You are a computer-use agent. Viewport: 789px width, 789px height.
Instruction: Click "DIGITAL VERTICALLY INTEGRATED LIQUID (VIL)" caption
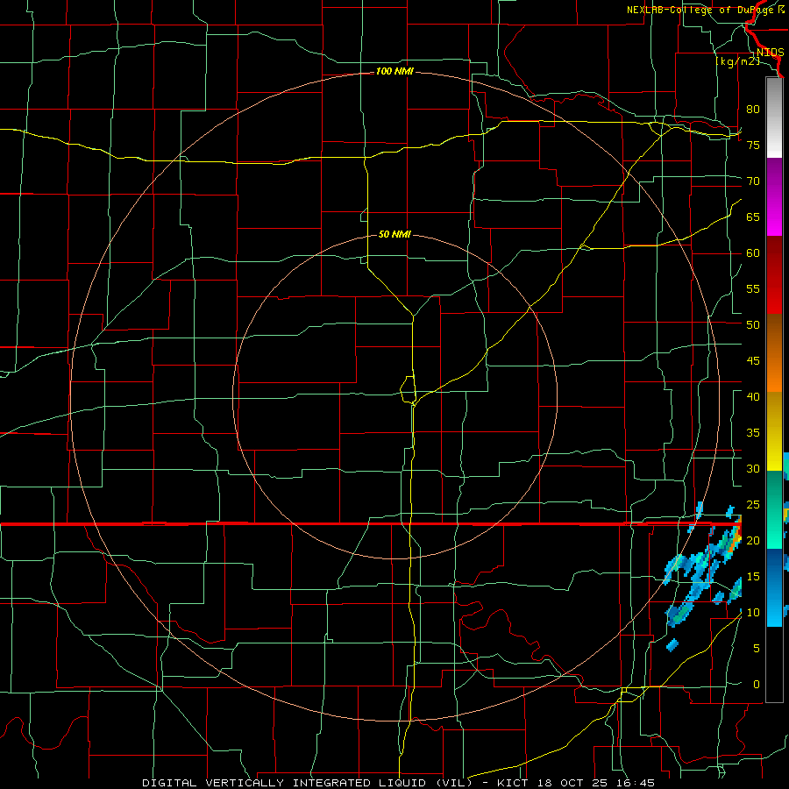pyautogui.click(x=307, y=783)
